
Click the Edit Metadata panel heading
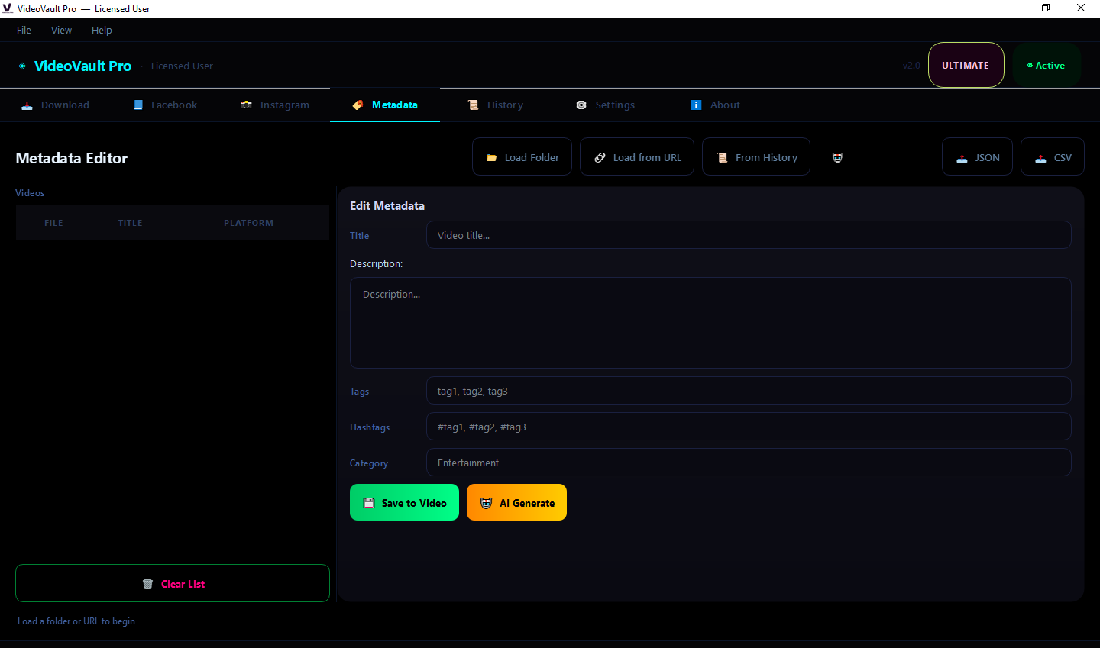coord(387,206)
